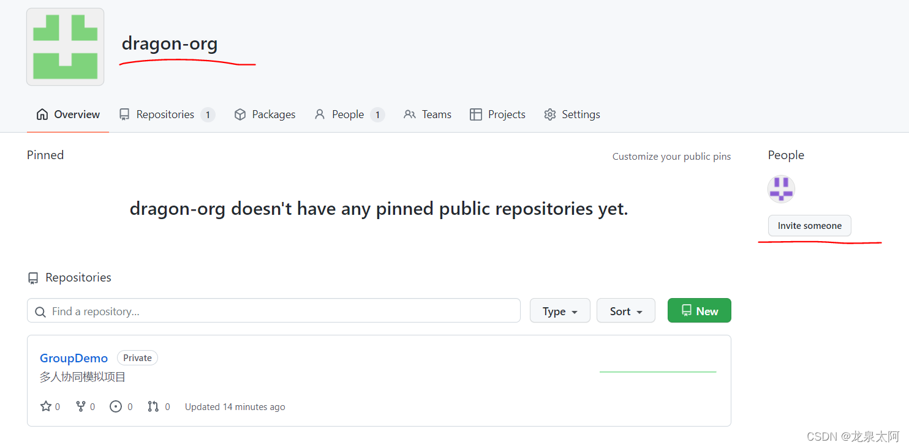Open organization Settings tab
This screenshot has width=909, height=448.
pos(572,114)
